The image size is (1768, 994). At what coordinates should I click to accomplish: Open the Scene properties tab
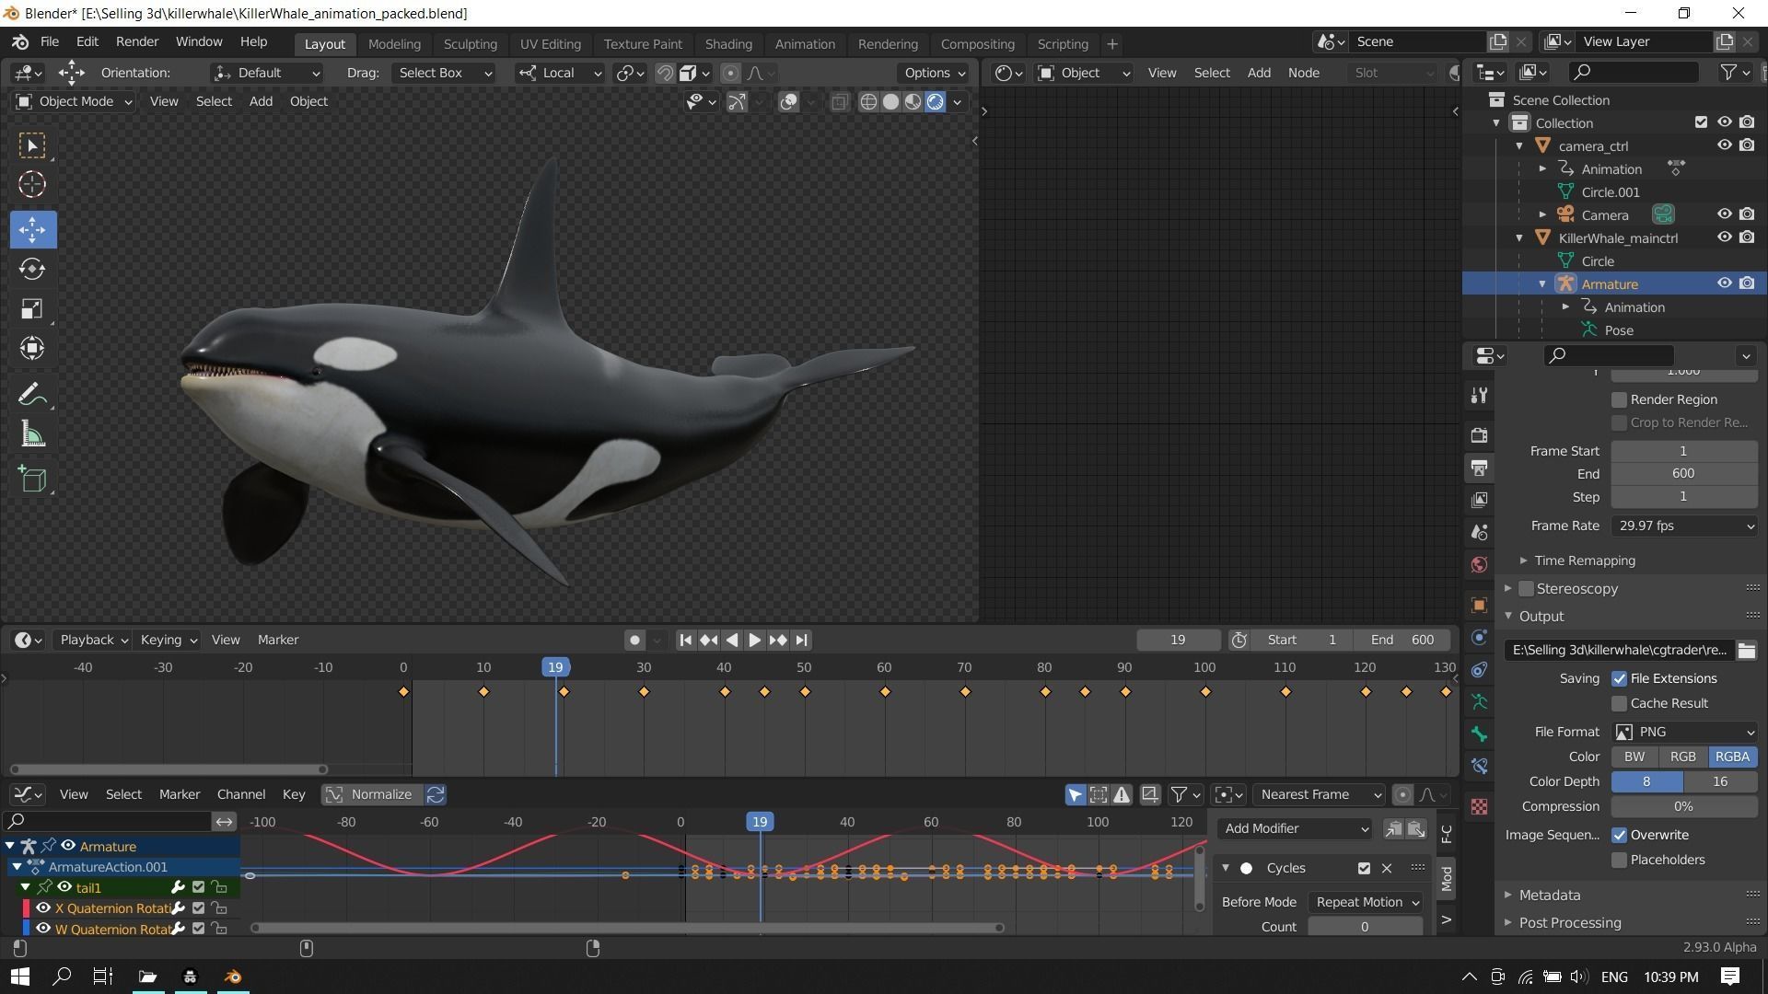[1479, 532]
